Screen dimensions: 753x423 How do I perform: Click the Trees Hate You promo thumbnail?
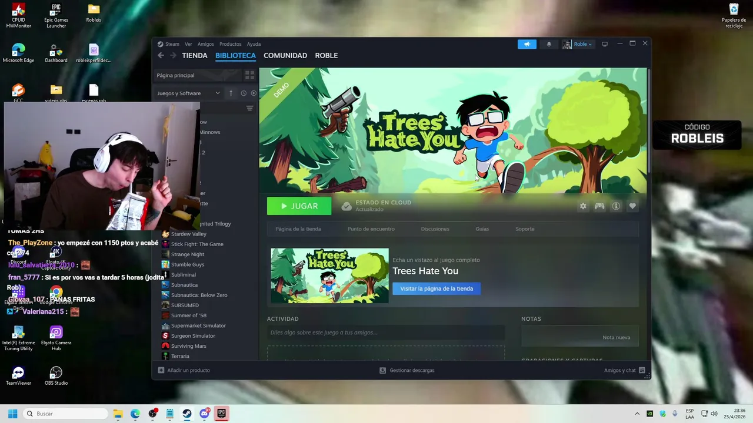pos(329,276)
